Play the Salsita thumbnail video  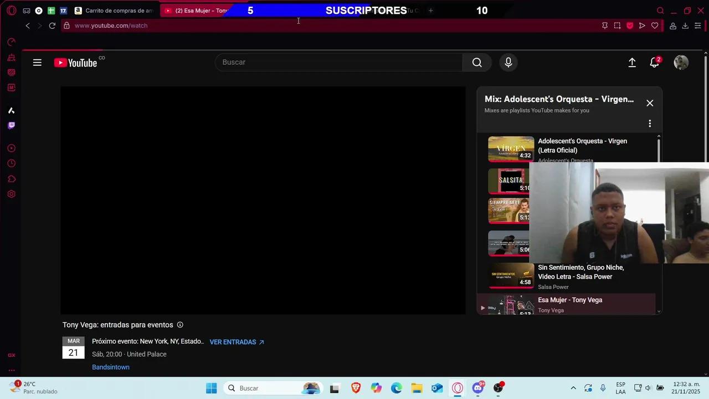click(x=508, y=181)
